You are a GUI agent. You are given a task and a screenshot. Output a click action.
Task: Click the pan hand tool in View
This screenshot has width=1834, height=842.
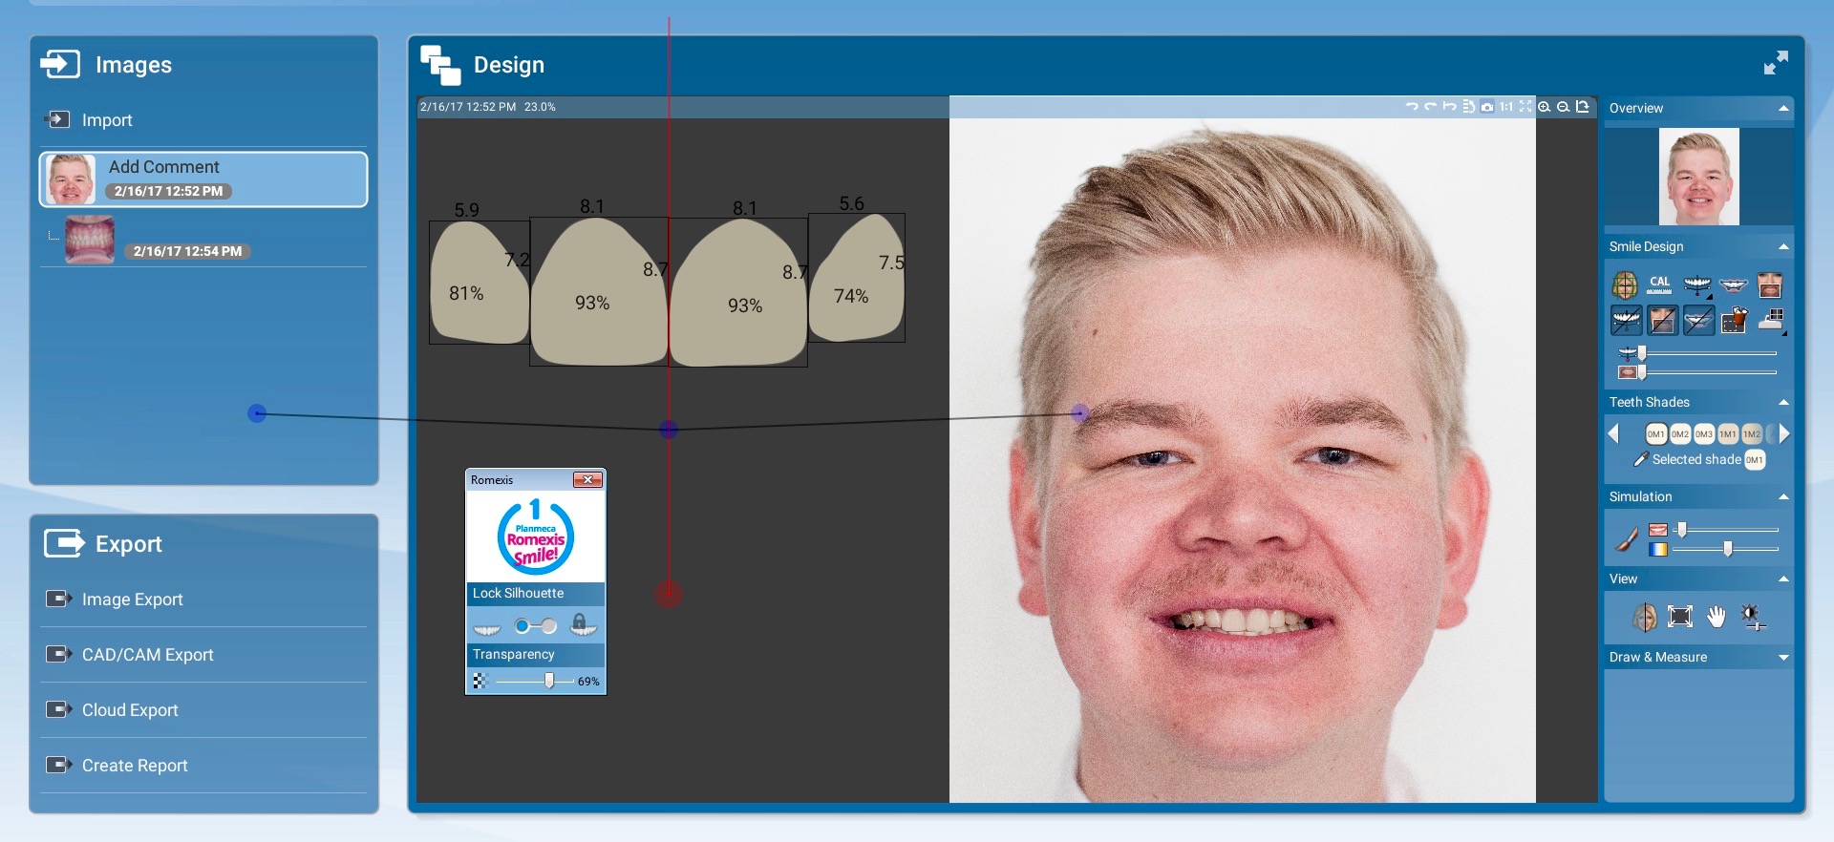pos(1717,617)
